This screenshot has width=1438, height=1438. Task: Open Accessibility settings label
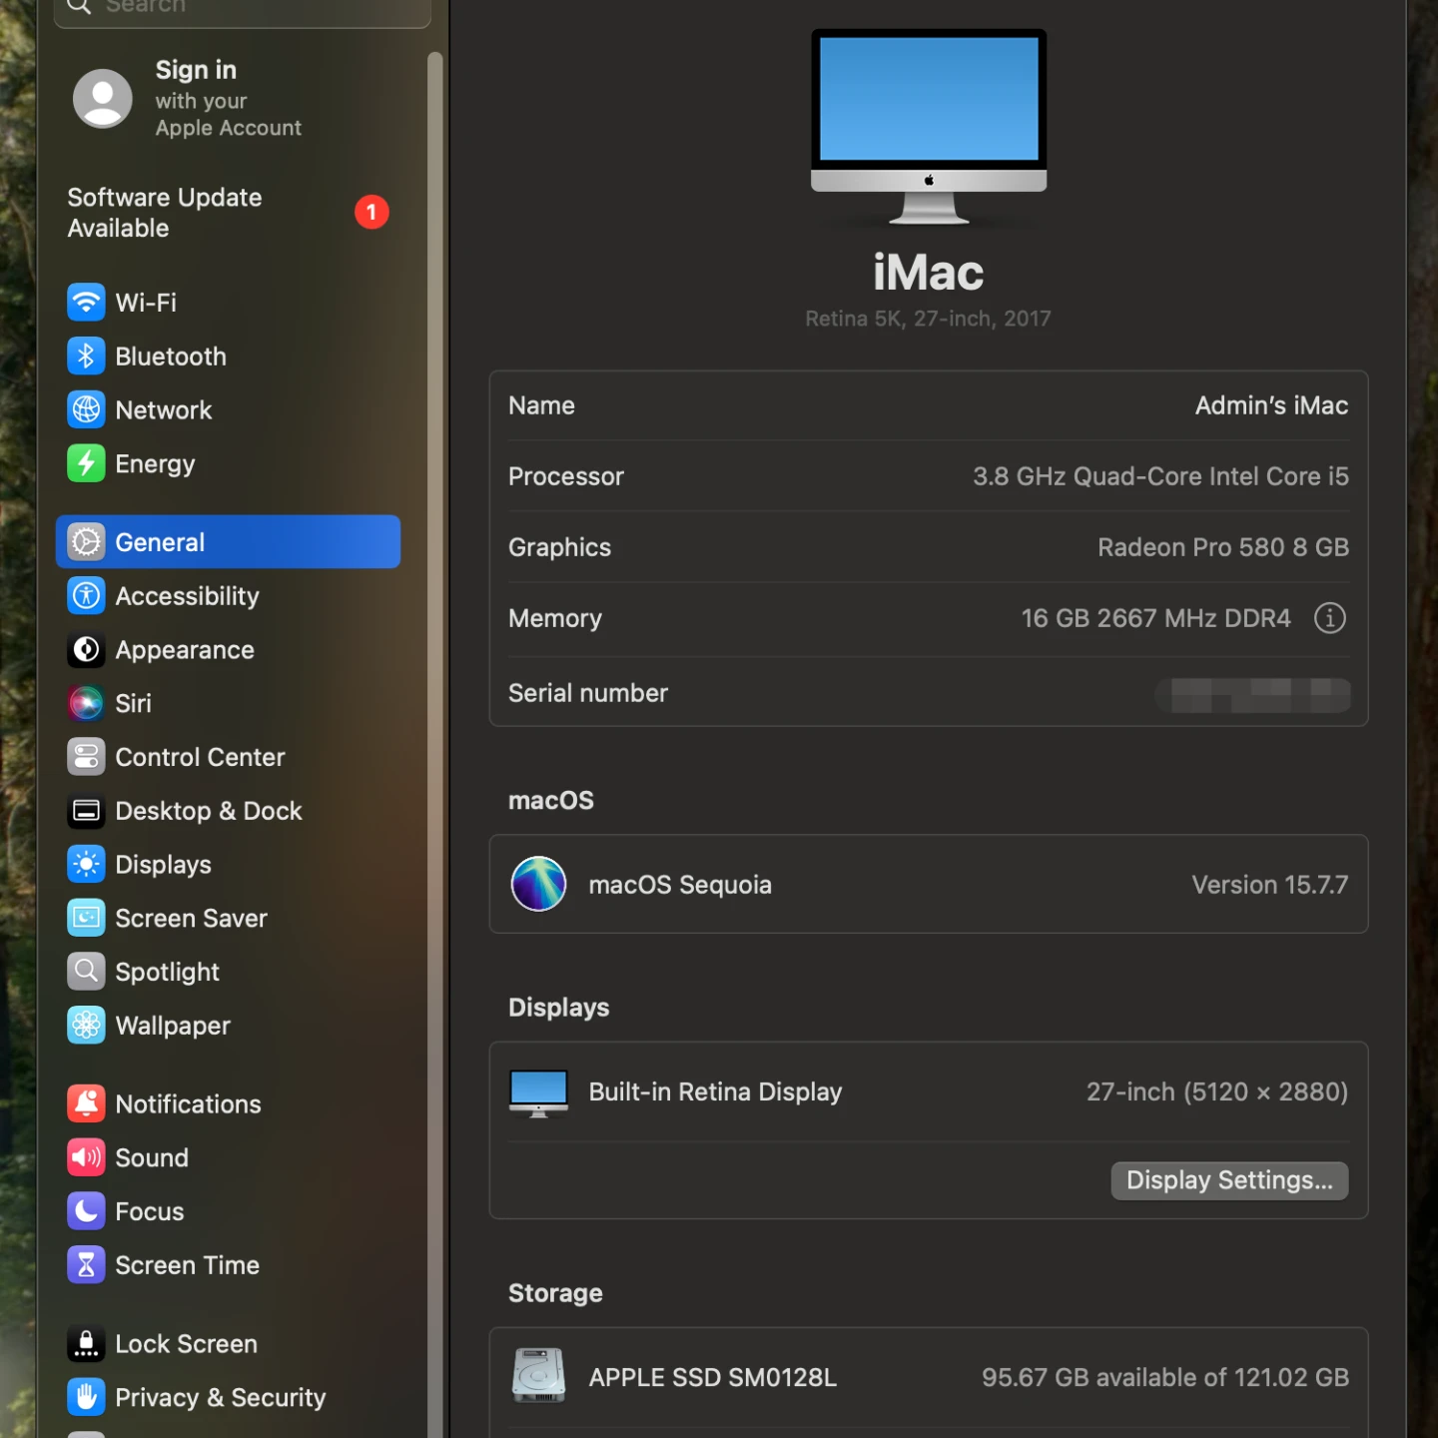(188, 596)
